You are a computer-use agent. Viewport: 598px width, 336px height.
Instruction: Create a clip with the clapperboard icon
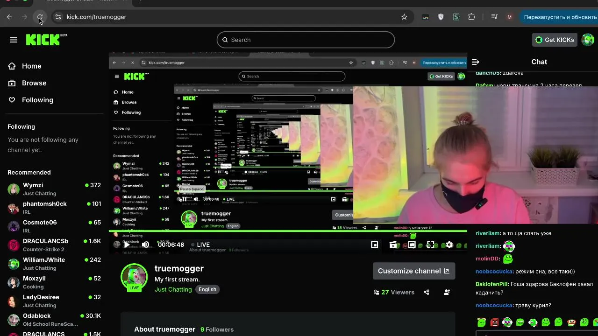tap(393, 245)
